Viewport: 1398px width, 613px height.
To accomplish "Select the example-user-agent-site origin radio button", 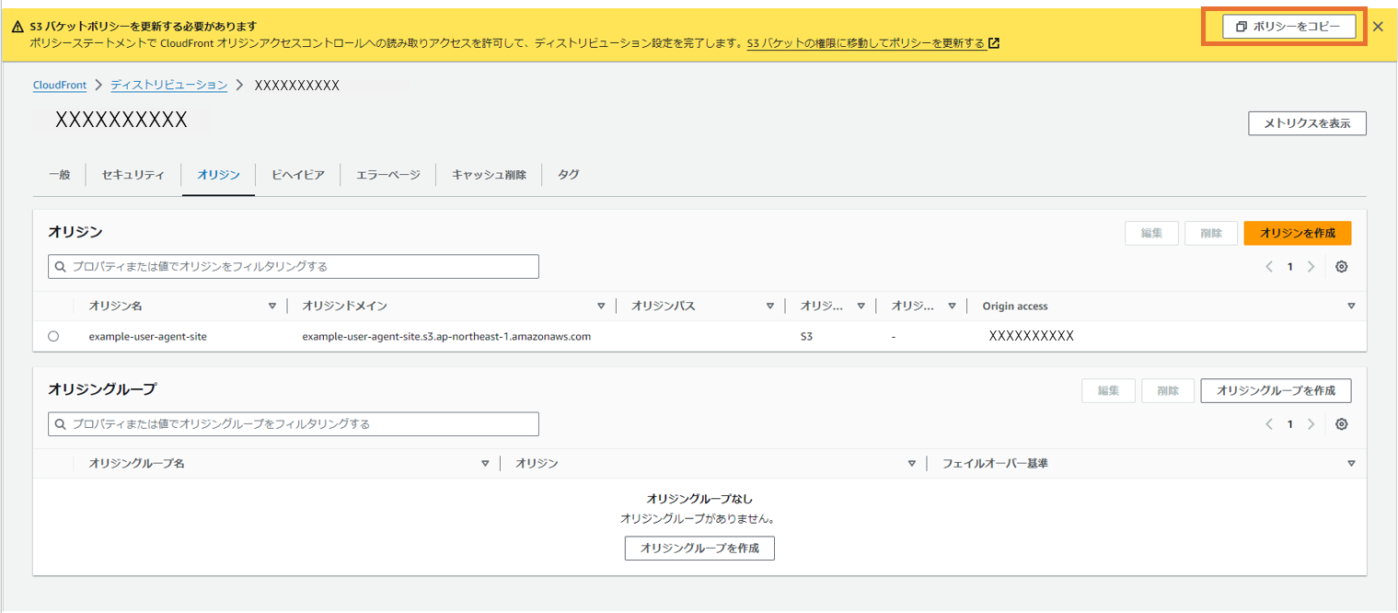I will point(52,336).
